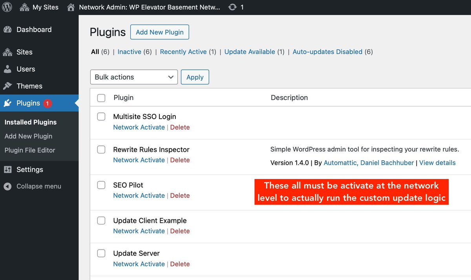Open Dashboard from the sidebar
This screenshot has width=471, height=280.
tap(34, 29)
